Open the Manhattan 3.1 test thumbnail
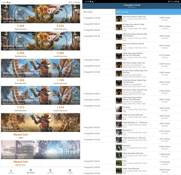 pyautogui.click(x=119, y=132)
